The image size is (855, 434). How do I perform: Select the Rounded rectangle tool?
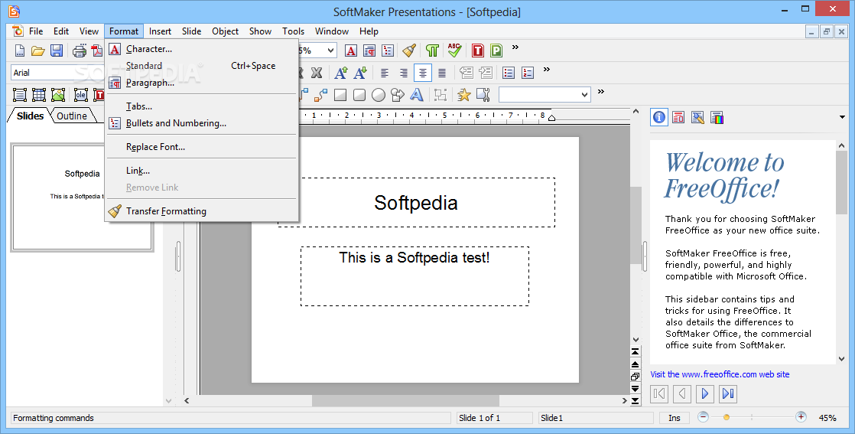pyautogui.click(x=359, y=95)
